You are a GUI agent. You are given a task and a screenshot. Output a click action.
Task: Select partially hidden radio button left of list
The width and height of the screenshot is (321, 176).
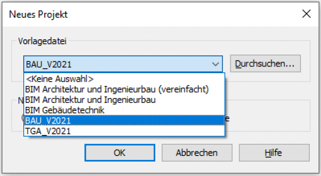(x=22, y=119)
